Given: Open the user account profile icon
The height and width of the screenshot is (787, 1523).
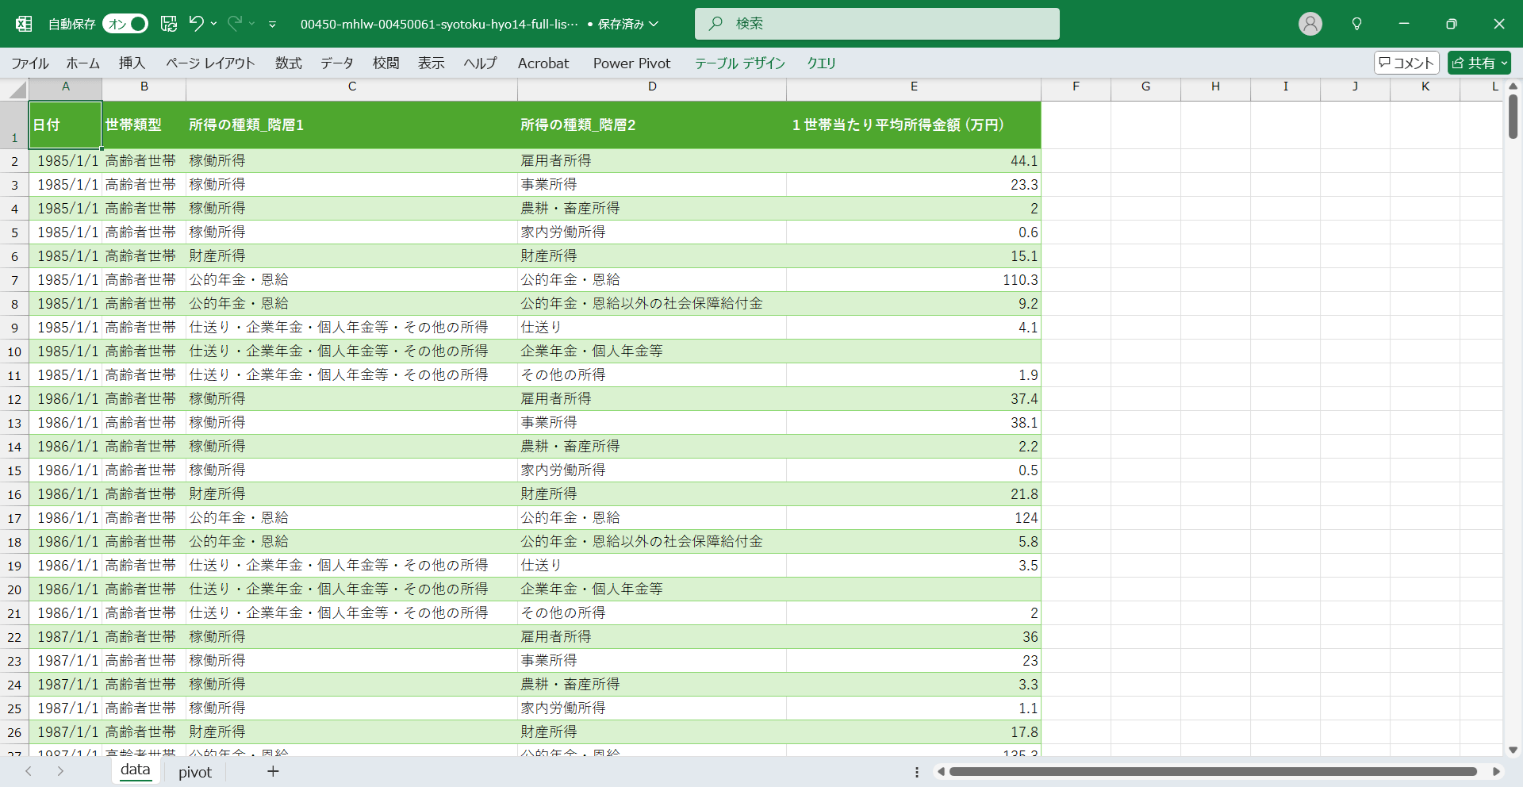Looking at the screenshot, I should (1310, 24).
